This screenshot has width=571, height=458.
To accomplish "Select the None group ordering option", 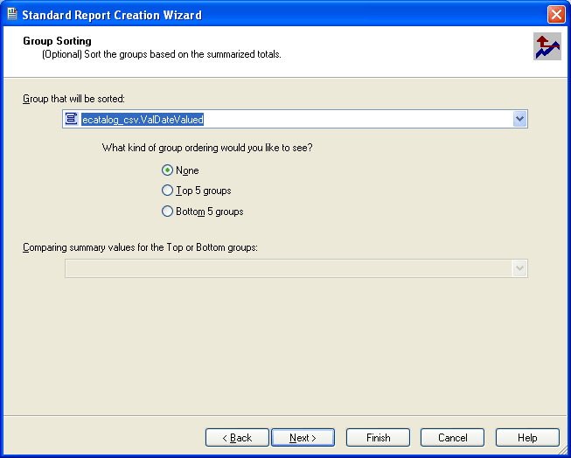I will point(168,170).
